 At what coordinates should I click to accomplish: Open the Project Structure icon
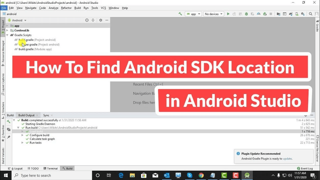[x=278, y=14]
